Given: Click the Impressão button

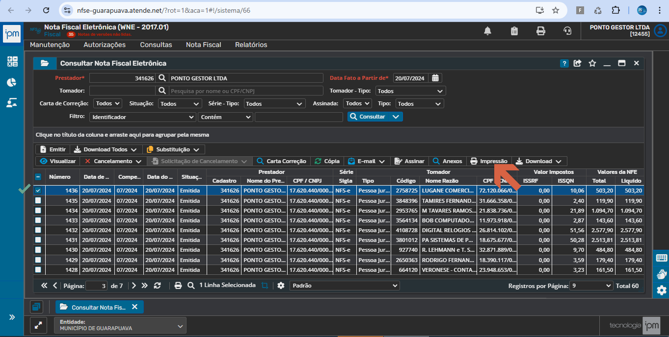Looking at the screenshot, I should [x=489, y=161].
